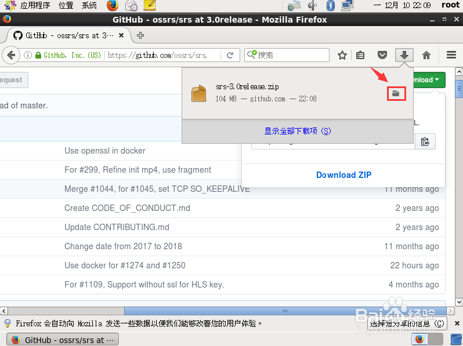Image resolution: width=463 pixels, height=346 pixels.
Task: Click Download ZIP link
Action: 343,175
